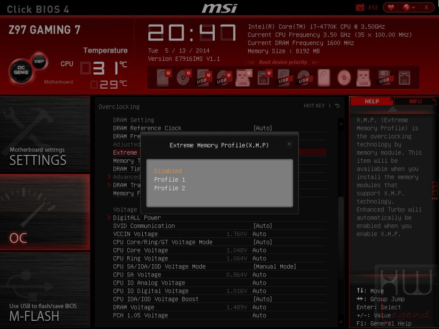Select the highlighted Extreme row in list

pos(219,152)
